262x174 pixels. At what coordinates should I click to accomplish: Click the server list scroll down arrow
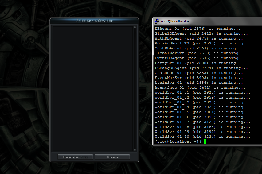135,150
